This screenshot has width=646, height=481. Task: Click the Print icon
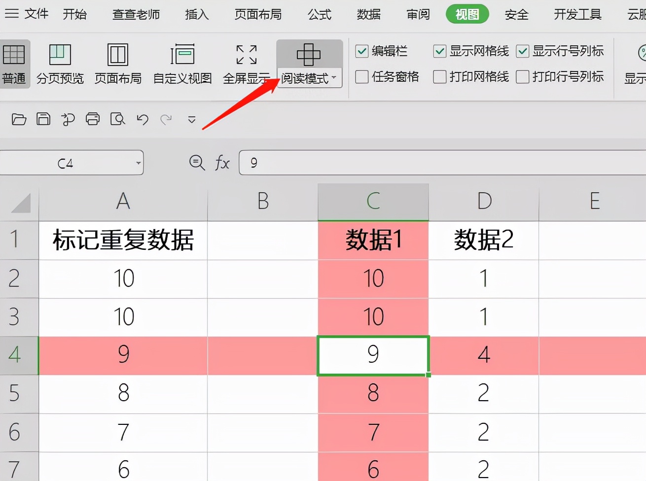coord(93,119)
